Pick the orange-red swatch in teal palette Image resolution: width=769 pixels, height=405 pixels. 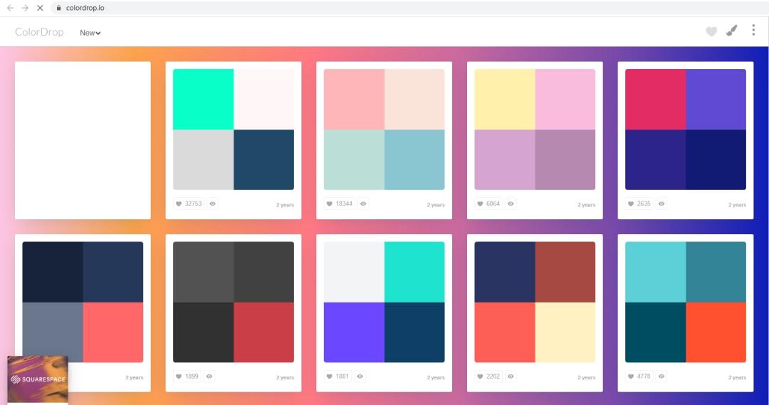[716, 332]
